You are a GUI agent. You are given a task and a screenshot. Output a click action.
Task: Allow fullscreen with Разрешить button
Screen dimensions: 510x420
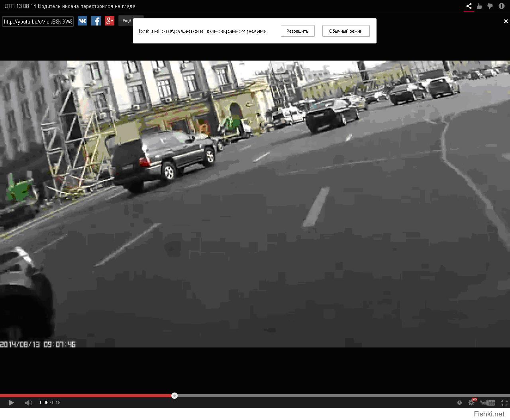297,31
